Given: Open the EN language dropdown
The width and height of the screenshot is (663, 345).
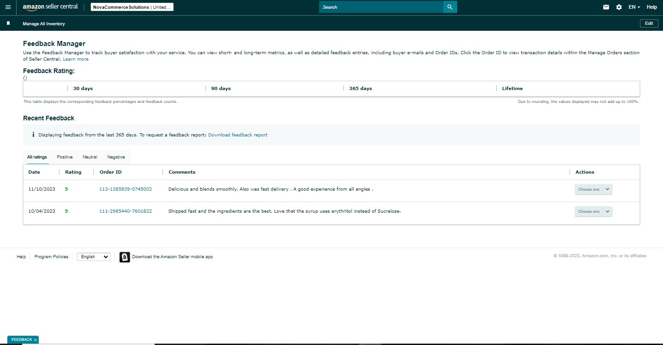Looking at the screenshot, I should pos(634,7).
